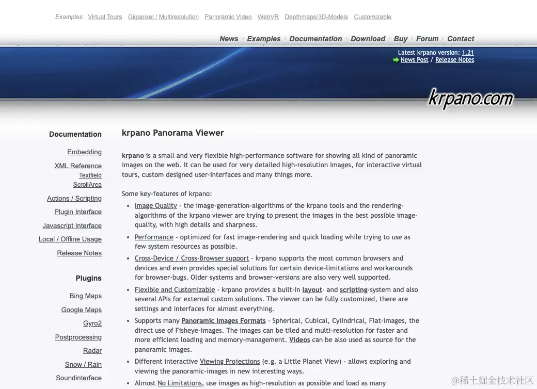
Task: Open the Bing Maps plugin link
Action: click(x=86, y=296)
